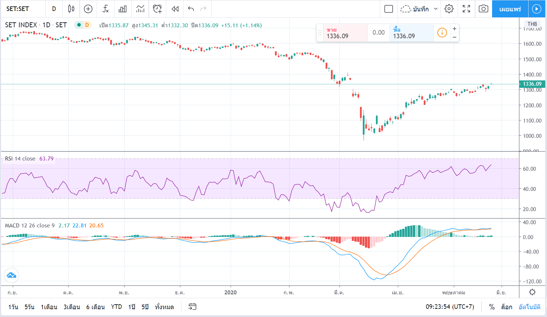Image resolution: width=547 pixels, height=317 pixels.
Task: Take a chart snapshot with the camera icon
Action: coord(483,9)
